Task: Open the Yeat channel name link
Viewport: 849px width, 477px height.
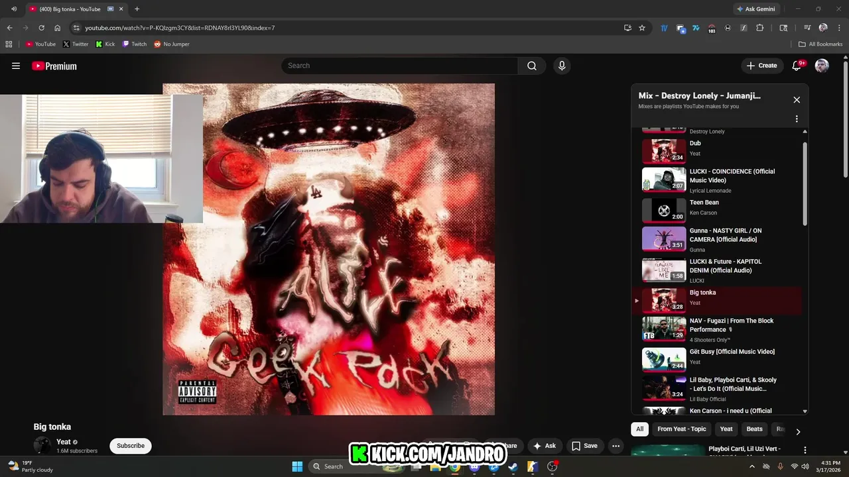Action: pyautogui.click(x=64, y=442)
